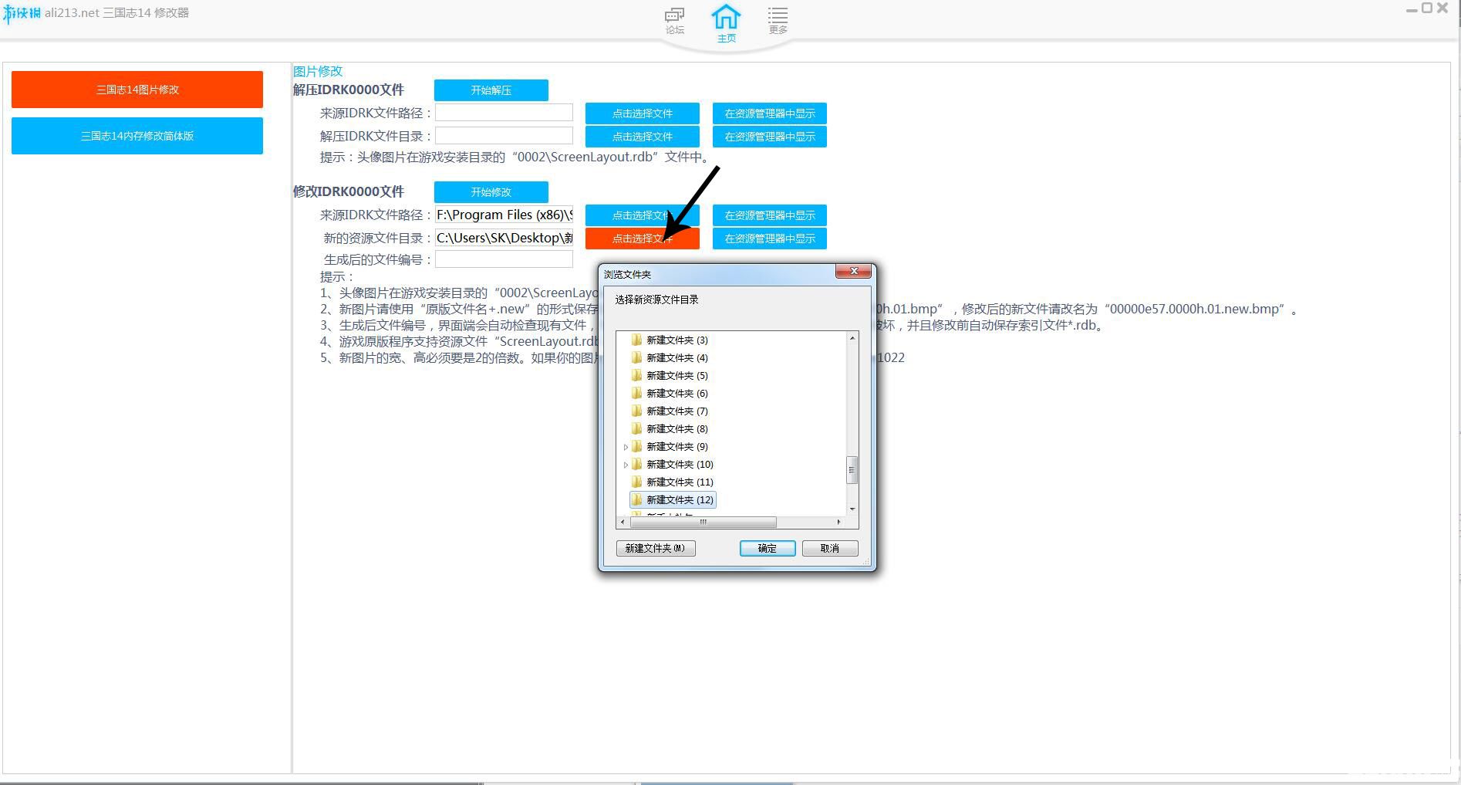Select folder 新建文件夹 (9)
This screenshot has height=785, width=1461.
(677, 446)
